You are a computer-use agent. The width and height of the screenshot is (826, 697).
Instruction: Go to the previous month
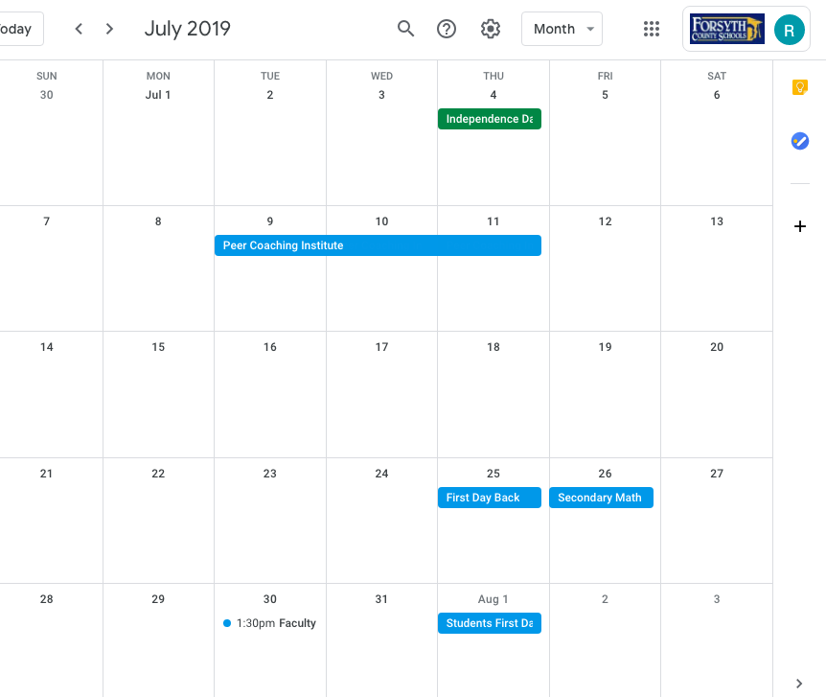[x=79, y=29]
